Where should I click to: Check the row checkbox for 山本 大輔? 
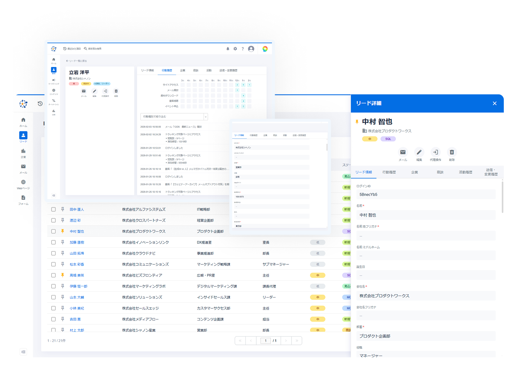coord(53,297)
